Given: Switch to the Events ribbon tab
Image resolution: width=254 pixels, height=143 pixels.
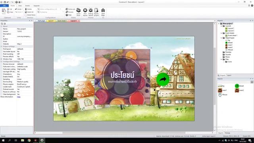Looking at the screenshot, I should tap(27, 6).
